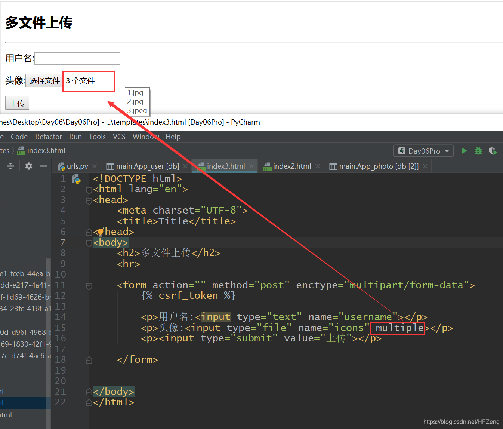Click the 多文件上传 page heading
Screen dimensions: 503x429
[x=39, y=23]
